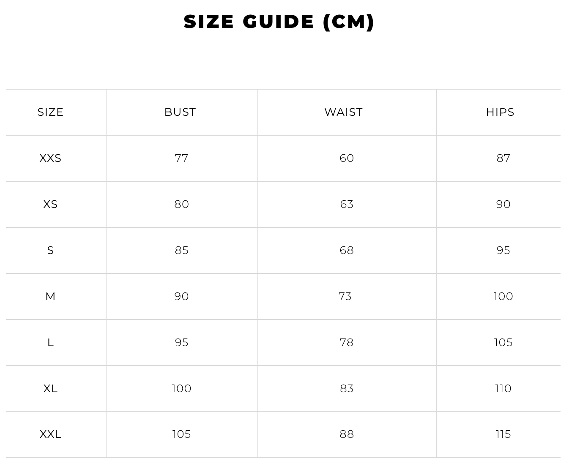Select the HIPS column header
This screenshot has width=569, height=470.
pos(500,112)
